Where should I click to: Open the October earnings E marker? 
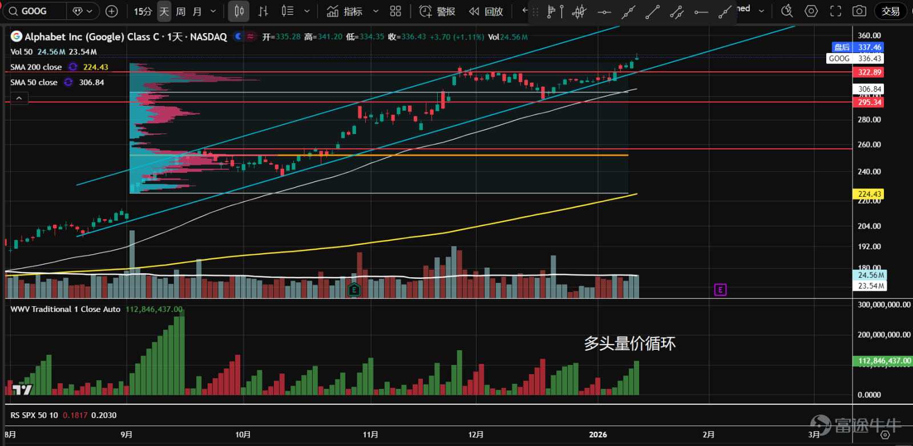coord(354,290)
